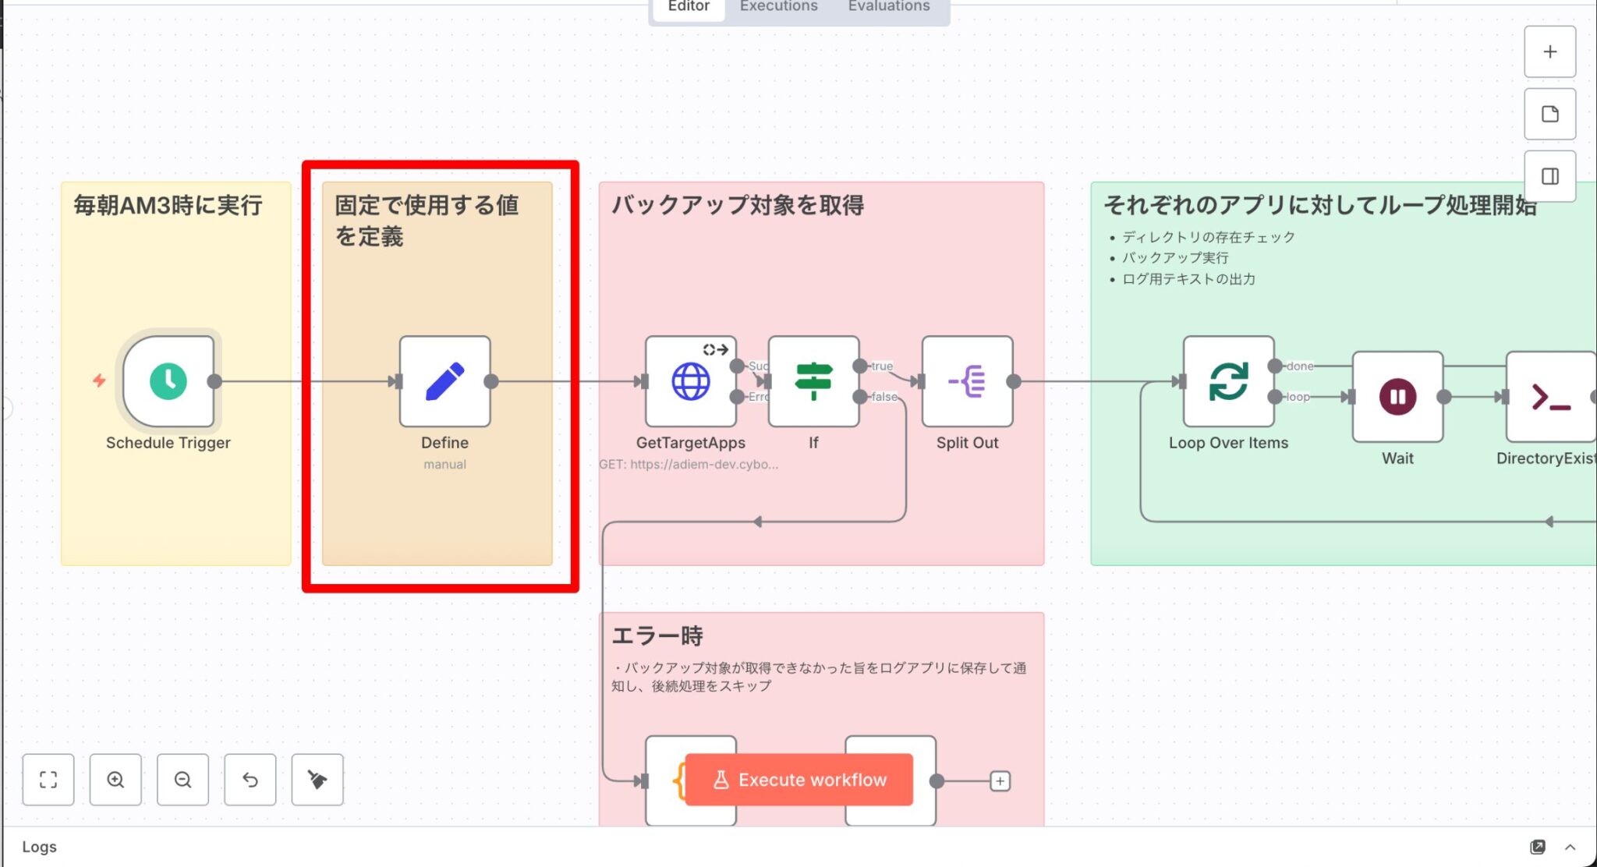The height and width of the screenshot is (867, 1597).
Task: Click the zoom in magnifier button
Action: (115, 780)
